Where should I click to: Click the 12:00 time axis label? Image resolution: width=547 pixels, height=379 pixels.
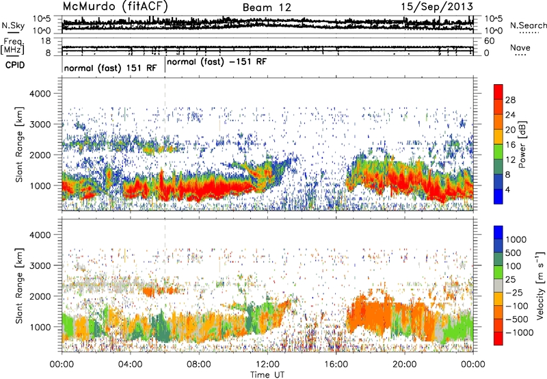pos(267,365)
